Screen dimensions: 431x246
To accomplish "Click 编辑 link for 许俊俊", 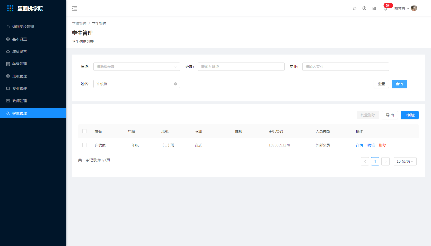I will pos(371,145).
